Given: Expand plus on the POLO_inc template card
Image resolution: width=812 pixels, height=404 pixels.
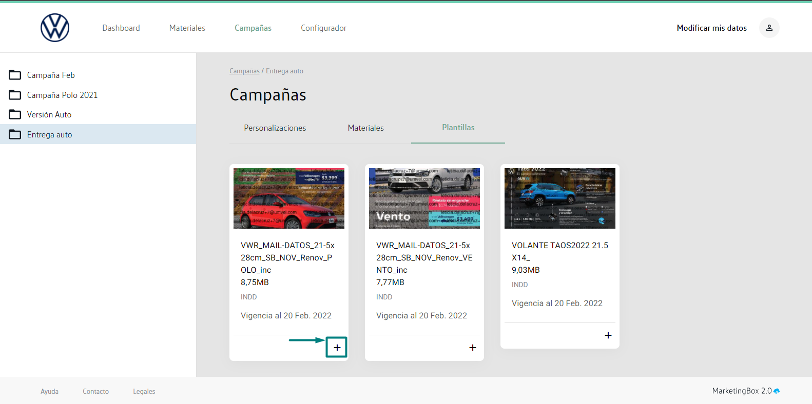Looking at the screenshot, I should point(337,348).
